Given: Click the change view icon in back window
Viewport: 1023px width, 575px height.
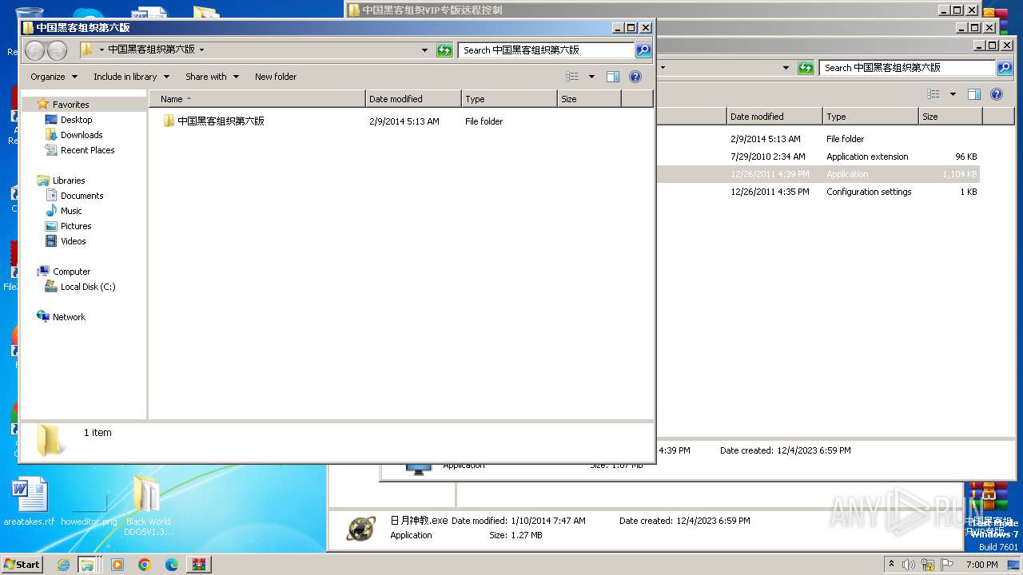Looking at the screenshot, I should [x=933, y=94].
